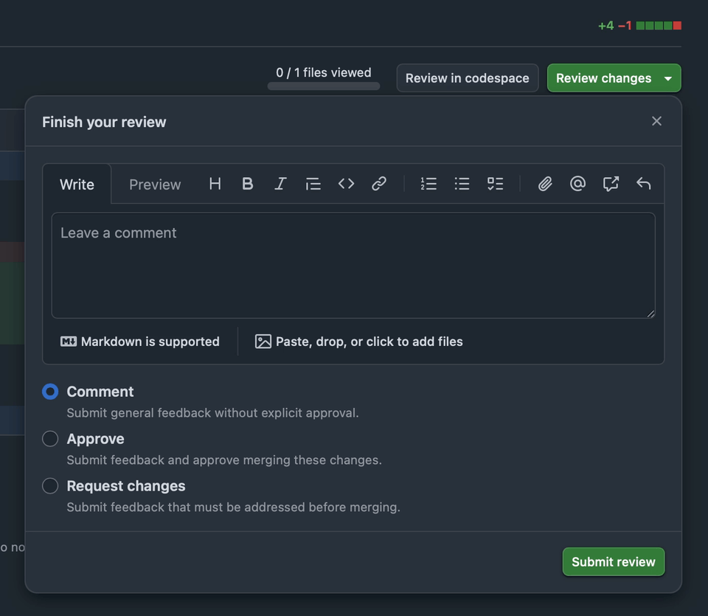Viewport: 708px width, 616px height.
Task: Click the Markdown is supported icon
Action: point(69,342)
